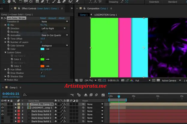Select the Hand tool in the toolbar
The width and height of the screenshot is (187, 124).
tap(8, 2)
